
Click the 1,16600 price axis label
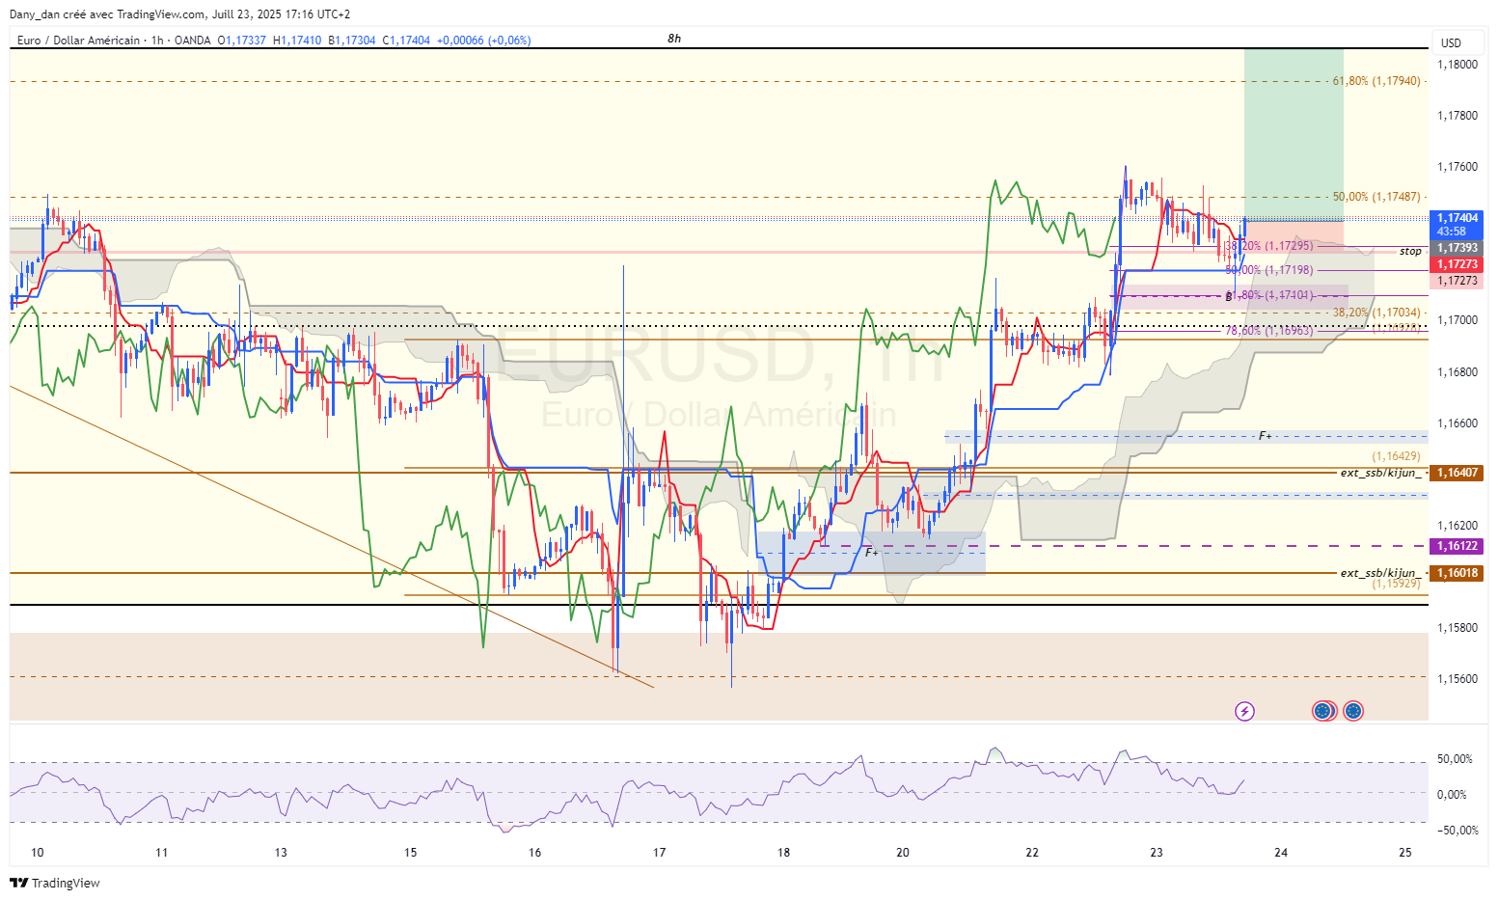coord(1457,423)
